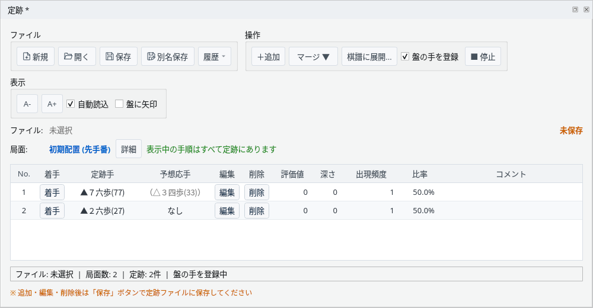
Task: Click the 定跡手 column header
Action: [x=103, y=174]
